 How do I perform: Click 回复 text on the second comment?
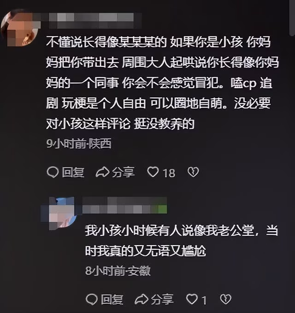[x=112, y=300]
